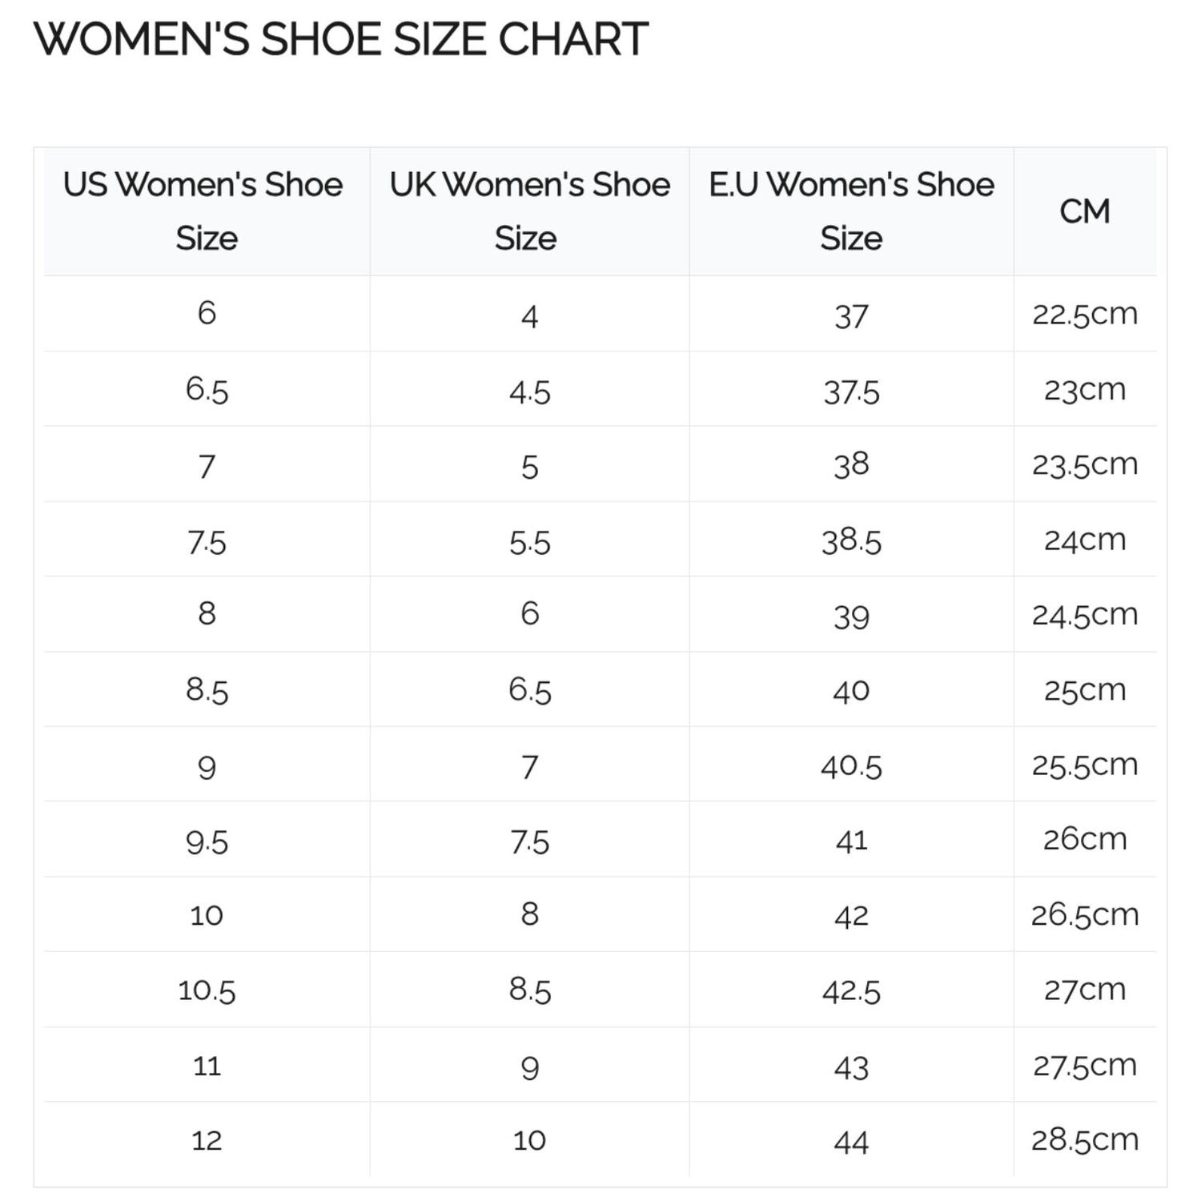
Task: Select the EU size 38 cell
Action: (851, 465)
